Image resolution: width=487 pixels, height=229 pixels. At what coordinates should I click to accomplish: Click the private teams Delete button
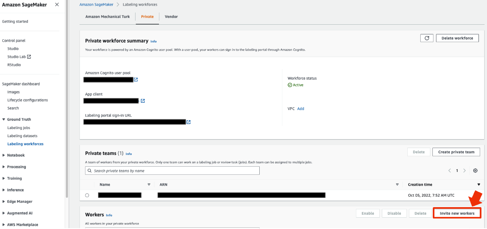pyautogui.click(x=419, y=152)
